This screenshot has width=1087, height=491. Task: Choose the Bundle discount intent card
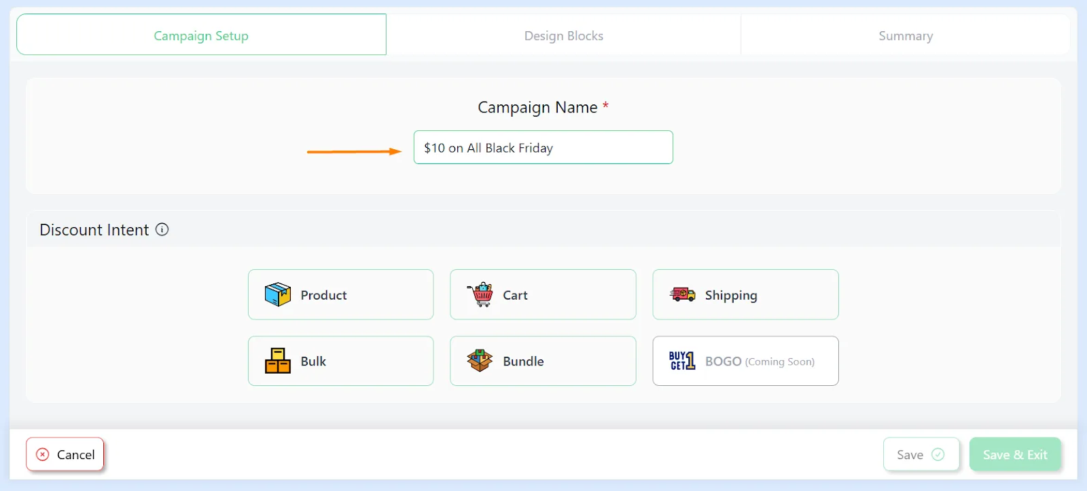coord(543,361)
